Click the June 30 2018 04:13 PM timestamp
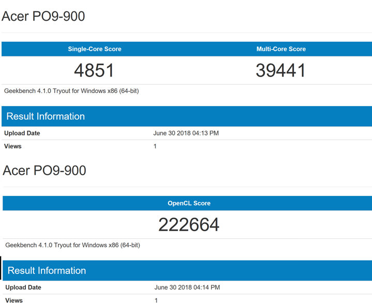 (x=186, y=133)
